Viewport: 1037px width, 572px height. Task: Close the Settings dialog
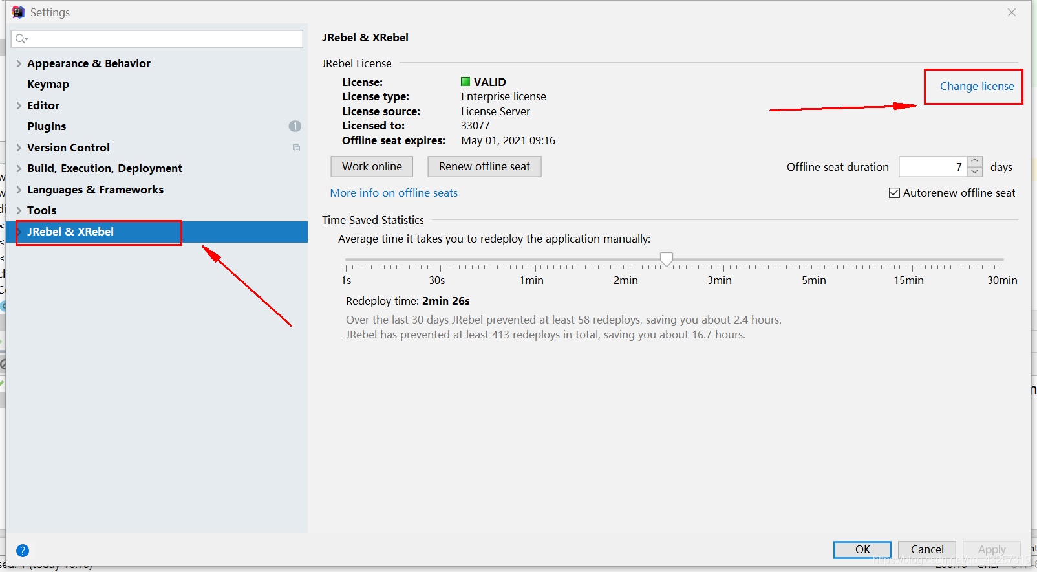[1012, 12]
